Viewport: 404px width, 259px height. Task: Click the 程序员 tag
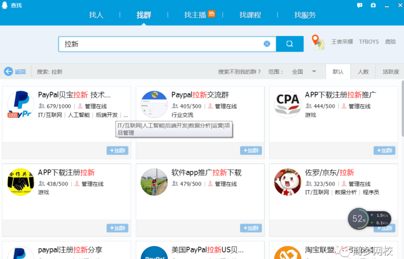coord(371,192)
